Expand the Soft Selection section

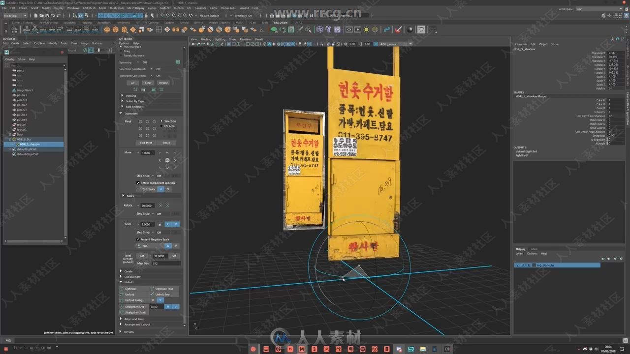click(122, 107)
